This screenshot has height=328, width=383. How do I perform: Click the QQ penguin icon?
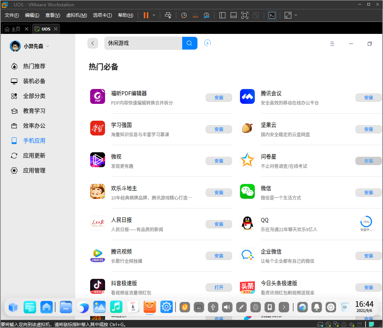pos(247,223)
